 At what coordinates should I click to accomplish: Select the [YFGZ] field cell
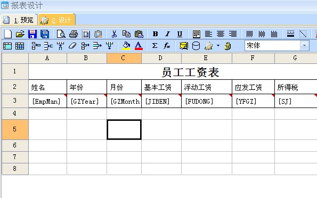coord(253,101)
